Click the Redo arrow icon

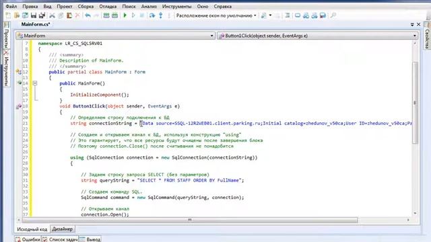[96, 15]
